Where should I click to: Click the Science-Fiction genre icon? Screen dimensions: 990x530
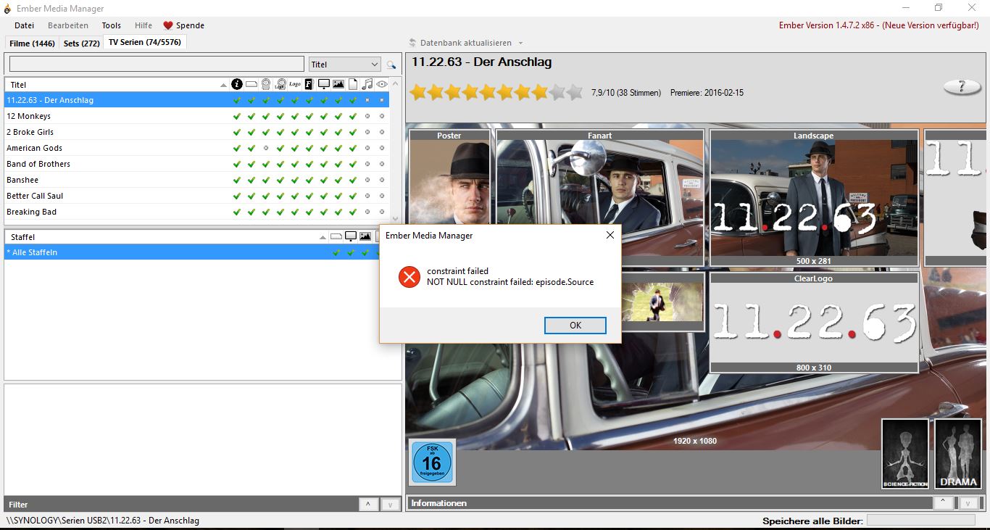pyautogui.click(x=905, y=454)
